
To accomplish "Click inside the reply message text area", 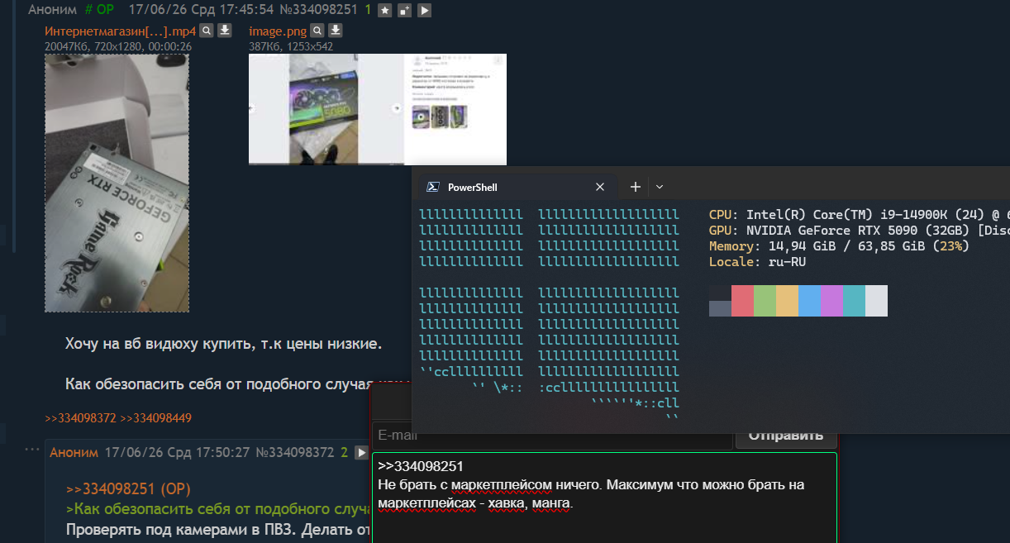I will (x=604, y=498).
